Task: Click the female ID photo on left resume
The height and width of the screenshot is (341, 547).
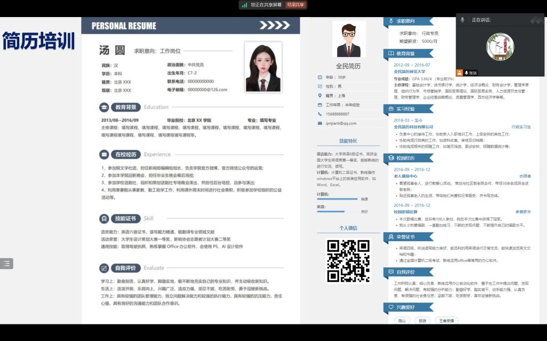Action: click(x=263, y=67)
